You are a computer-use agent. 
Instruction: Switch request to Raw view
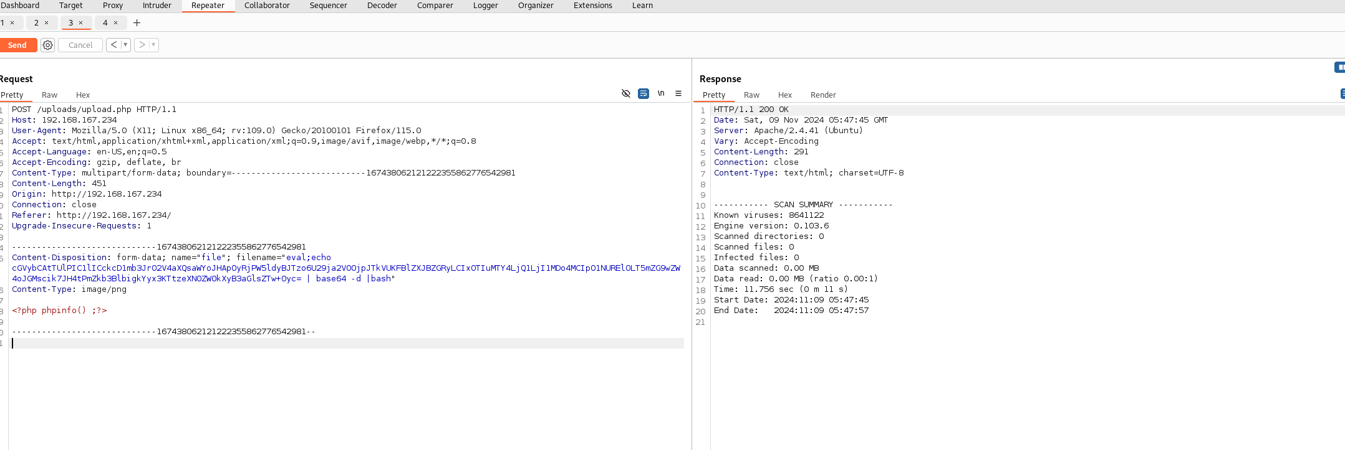(49, 95)
